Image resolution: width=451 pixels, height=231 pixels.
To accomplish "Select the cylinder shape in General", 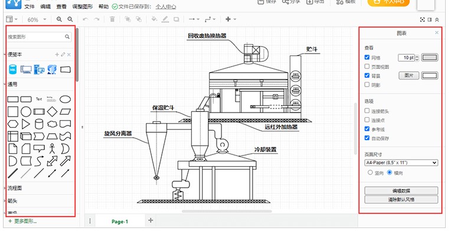I will point(39,124).
